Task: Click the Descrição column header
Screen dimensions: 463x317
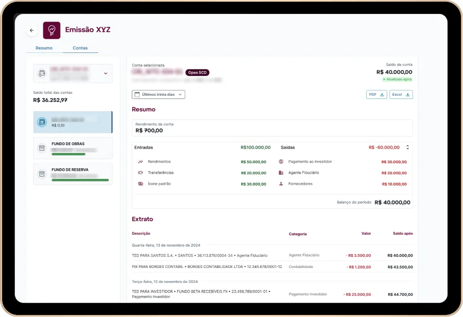Action: click(x=141, y=233)
